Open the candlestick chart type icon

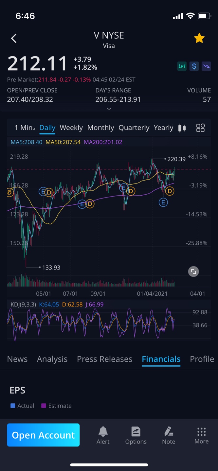[182, 128]
